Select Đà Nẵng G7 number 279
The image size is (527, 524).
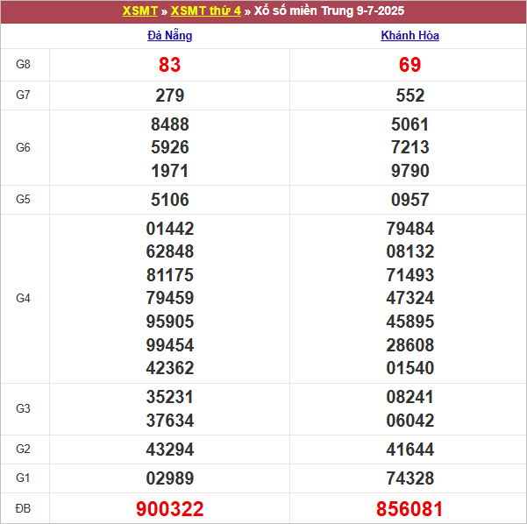click(x=170, y=96)
